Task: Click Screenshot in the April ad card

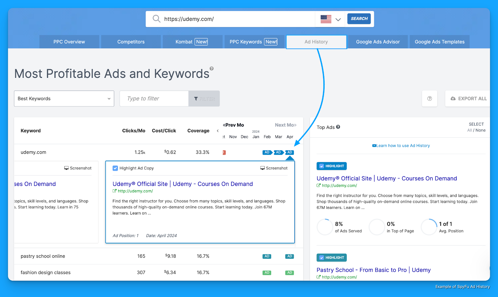Action: tap(274, 168)
